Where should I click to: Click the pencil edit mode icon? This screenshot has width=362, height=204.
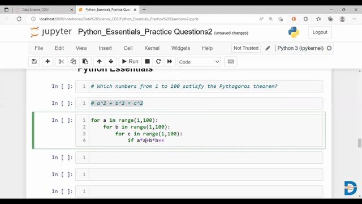[268, 48]
